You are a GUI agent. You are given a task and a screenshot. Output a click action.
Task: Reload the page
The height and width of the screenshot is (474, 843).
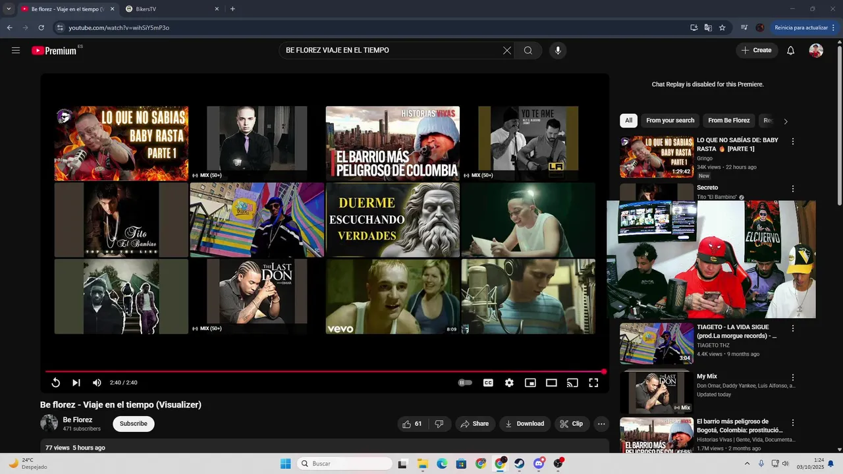click(x=41, y=28)
